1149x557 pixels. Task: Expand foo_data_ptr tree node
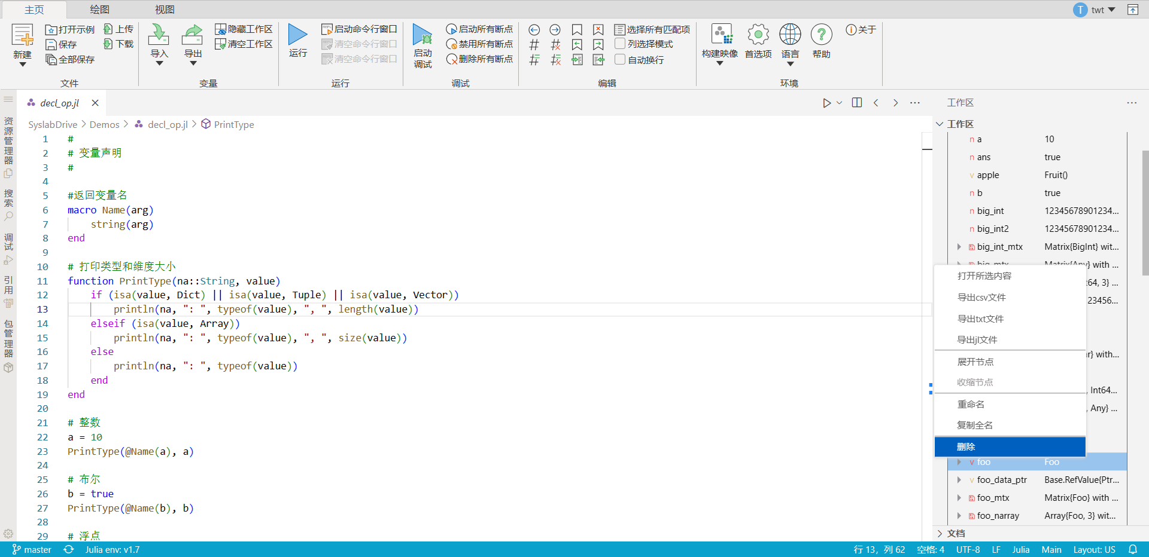tap(959, 480)
